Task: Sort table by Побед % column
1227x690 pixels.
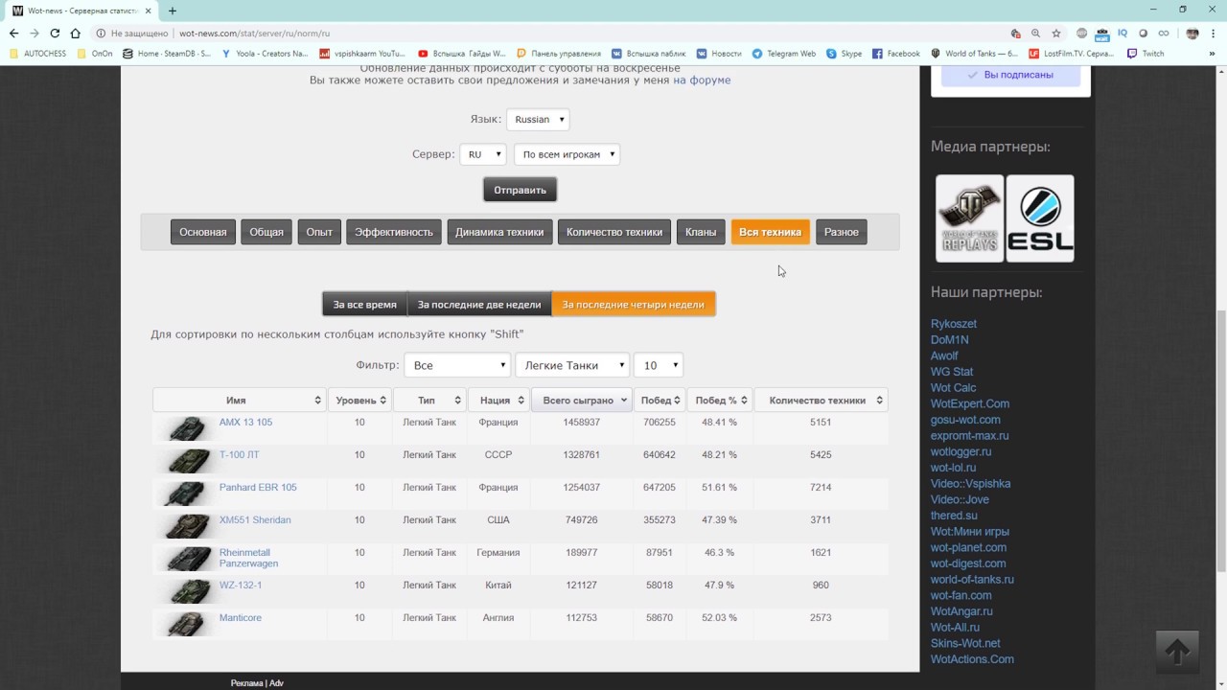Action: coord(720,401)
